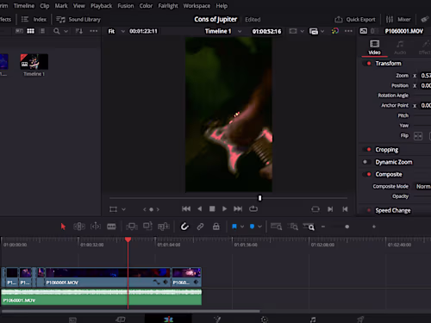Click the timeline zoom plus icon
431x323 pixels.
[374, 227]
